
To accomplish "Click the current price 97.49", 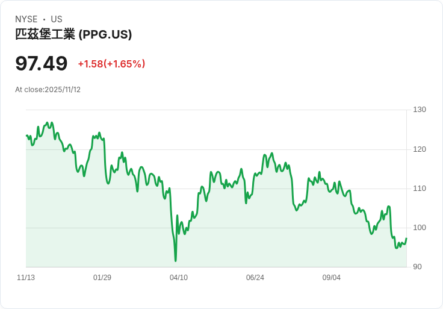I will tap(42, 63).
